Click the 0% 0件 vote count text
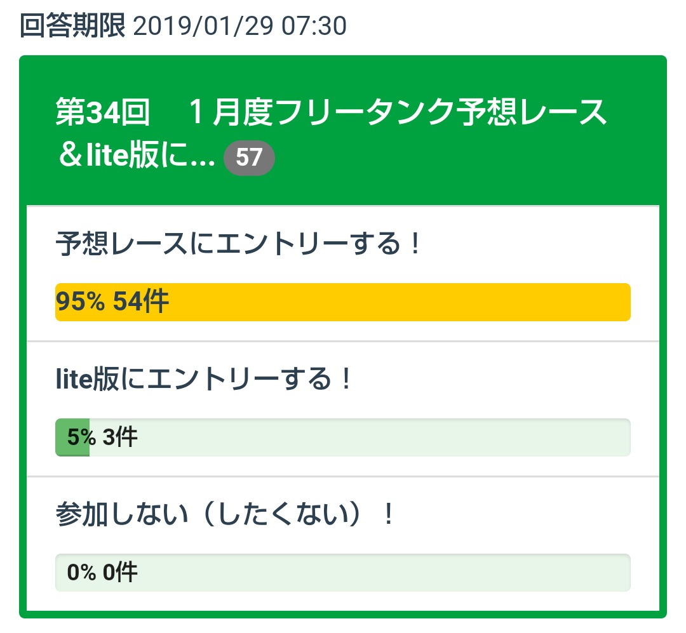 [102, 573]
